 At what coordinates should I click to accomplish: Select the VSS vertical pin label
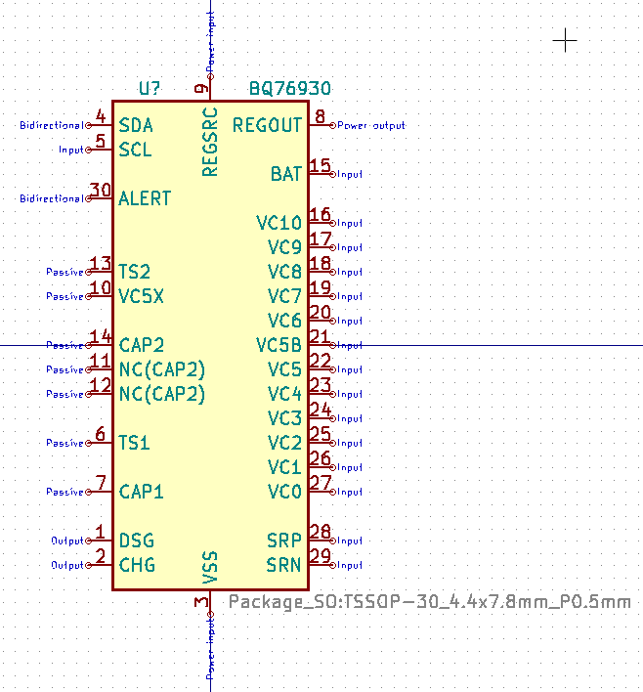[x=209, y=568]
